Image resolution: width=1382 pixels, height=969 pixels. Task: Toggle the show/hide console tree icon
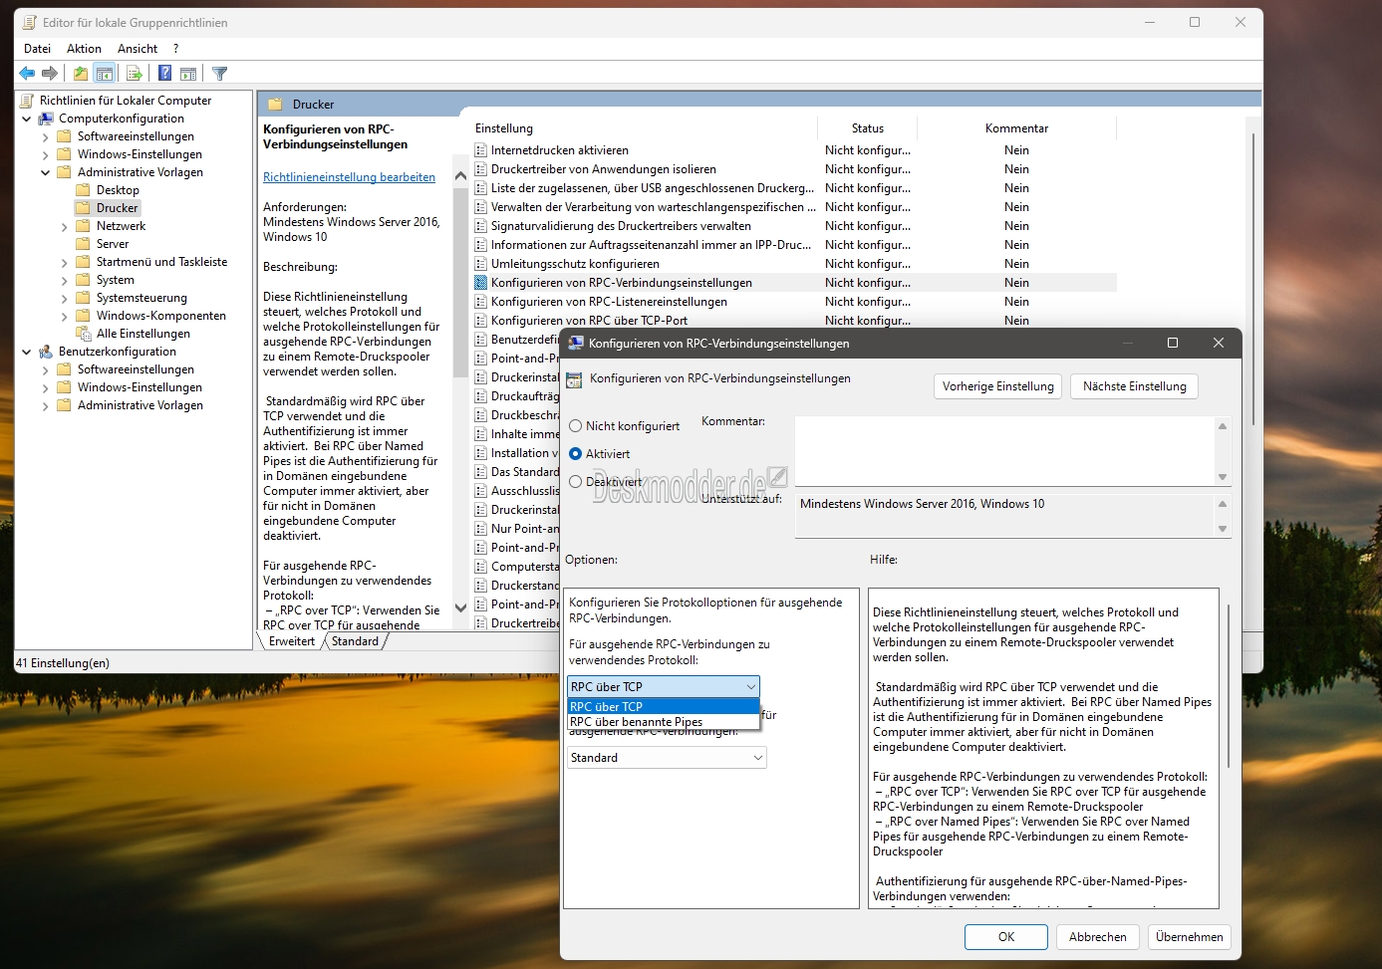(x=105, y=73)
